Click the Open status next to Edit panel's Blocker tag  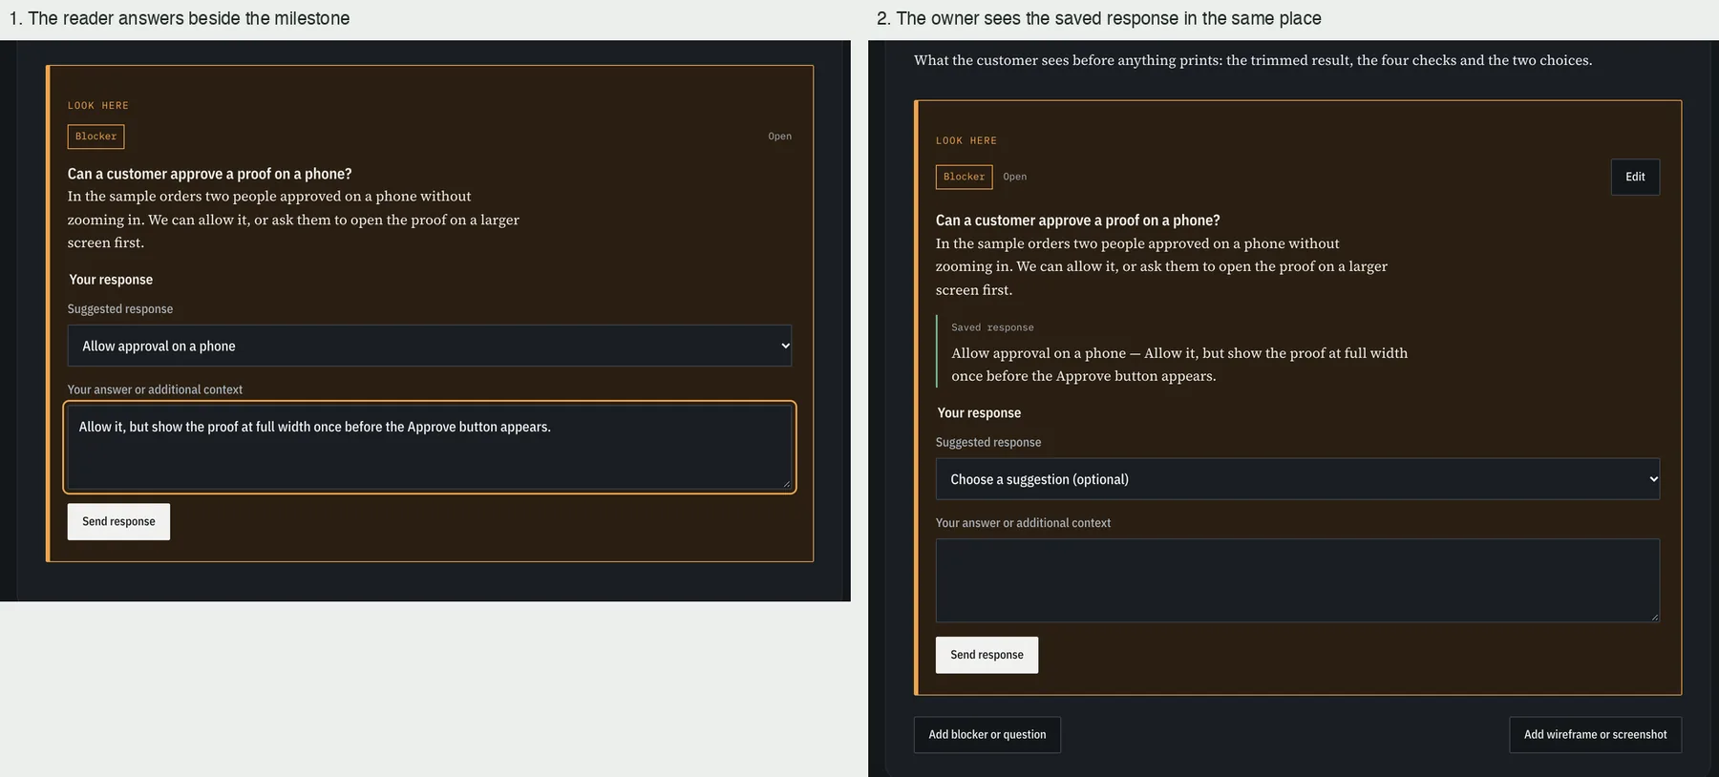pyautogui.click(x=1014, y=177)
